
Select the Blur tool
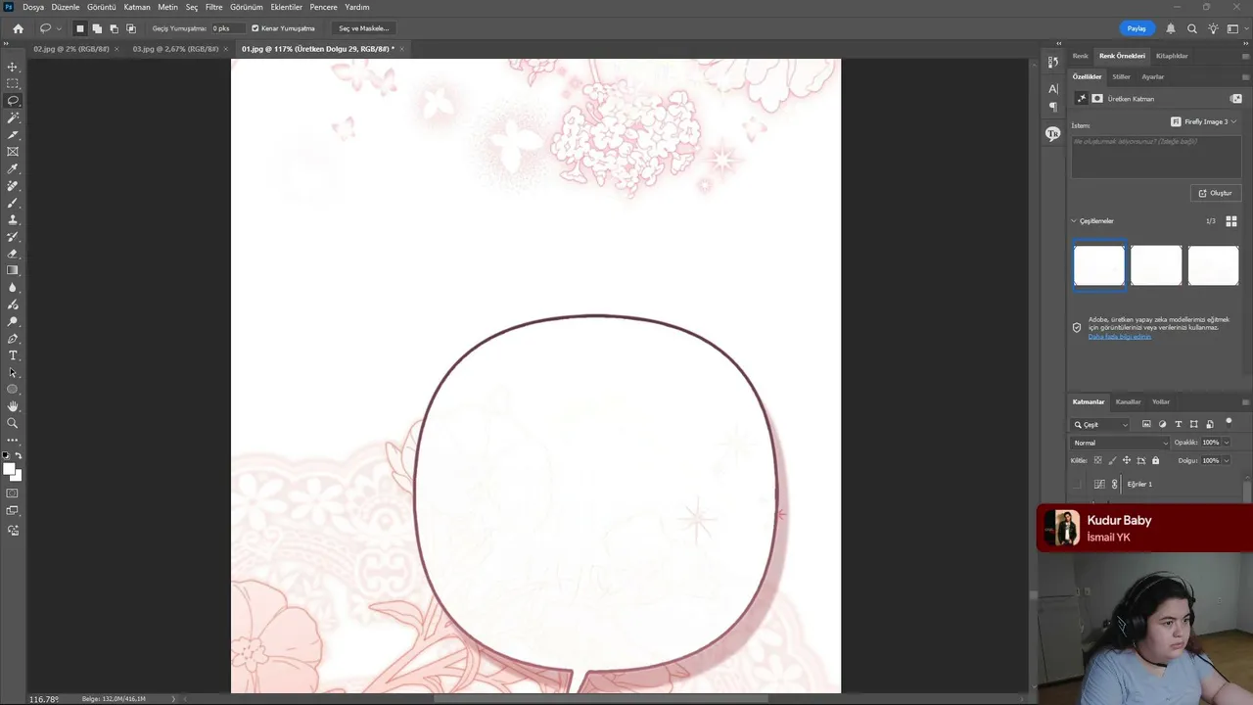pyautogui.click(x=13, y=287)
